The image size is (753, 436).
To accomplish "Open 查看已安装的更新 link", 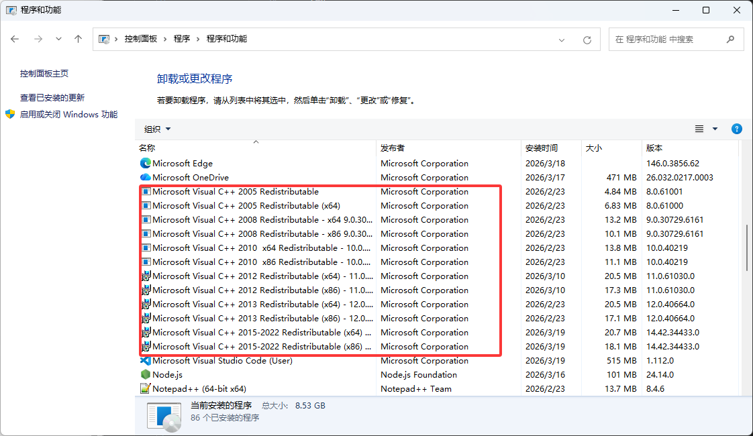I will tap(52, 98).
